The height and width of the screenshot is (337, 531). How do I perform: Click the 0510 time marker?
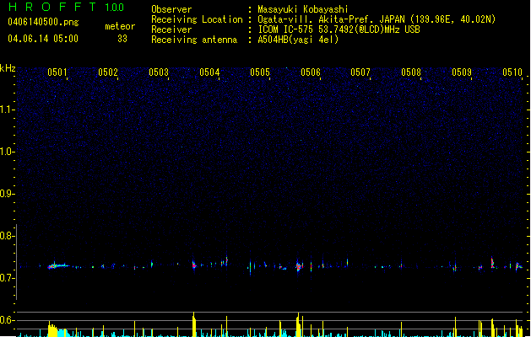512,72
